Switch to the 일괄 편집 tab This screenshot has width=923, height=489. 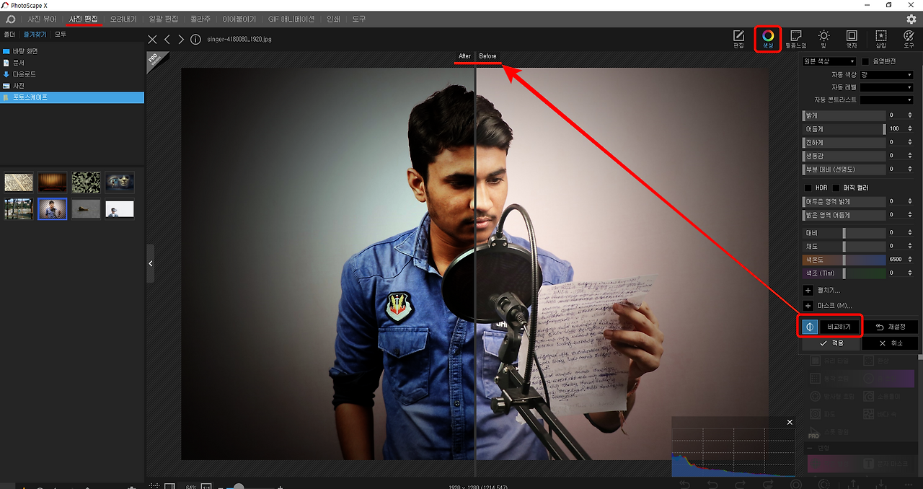pyautogui.click(x=163, y=19)
